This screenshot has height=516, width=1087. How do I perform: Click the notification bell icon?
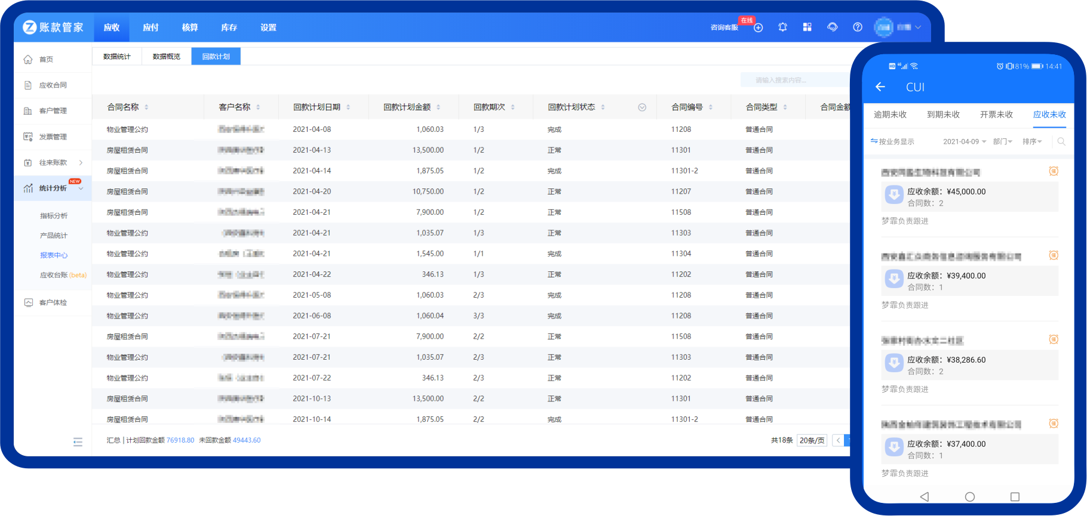coord(782,27)
